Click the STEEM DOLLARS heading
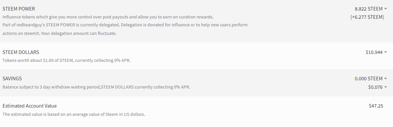 [21, 52]
